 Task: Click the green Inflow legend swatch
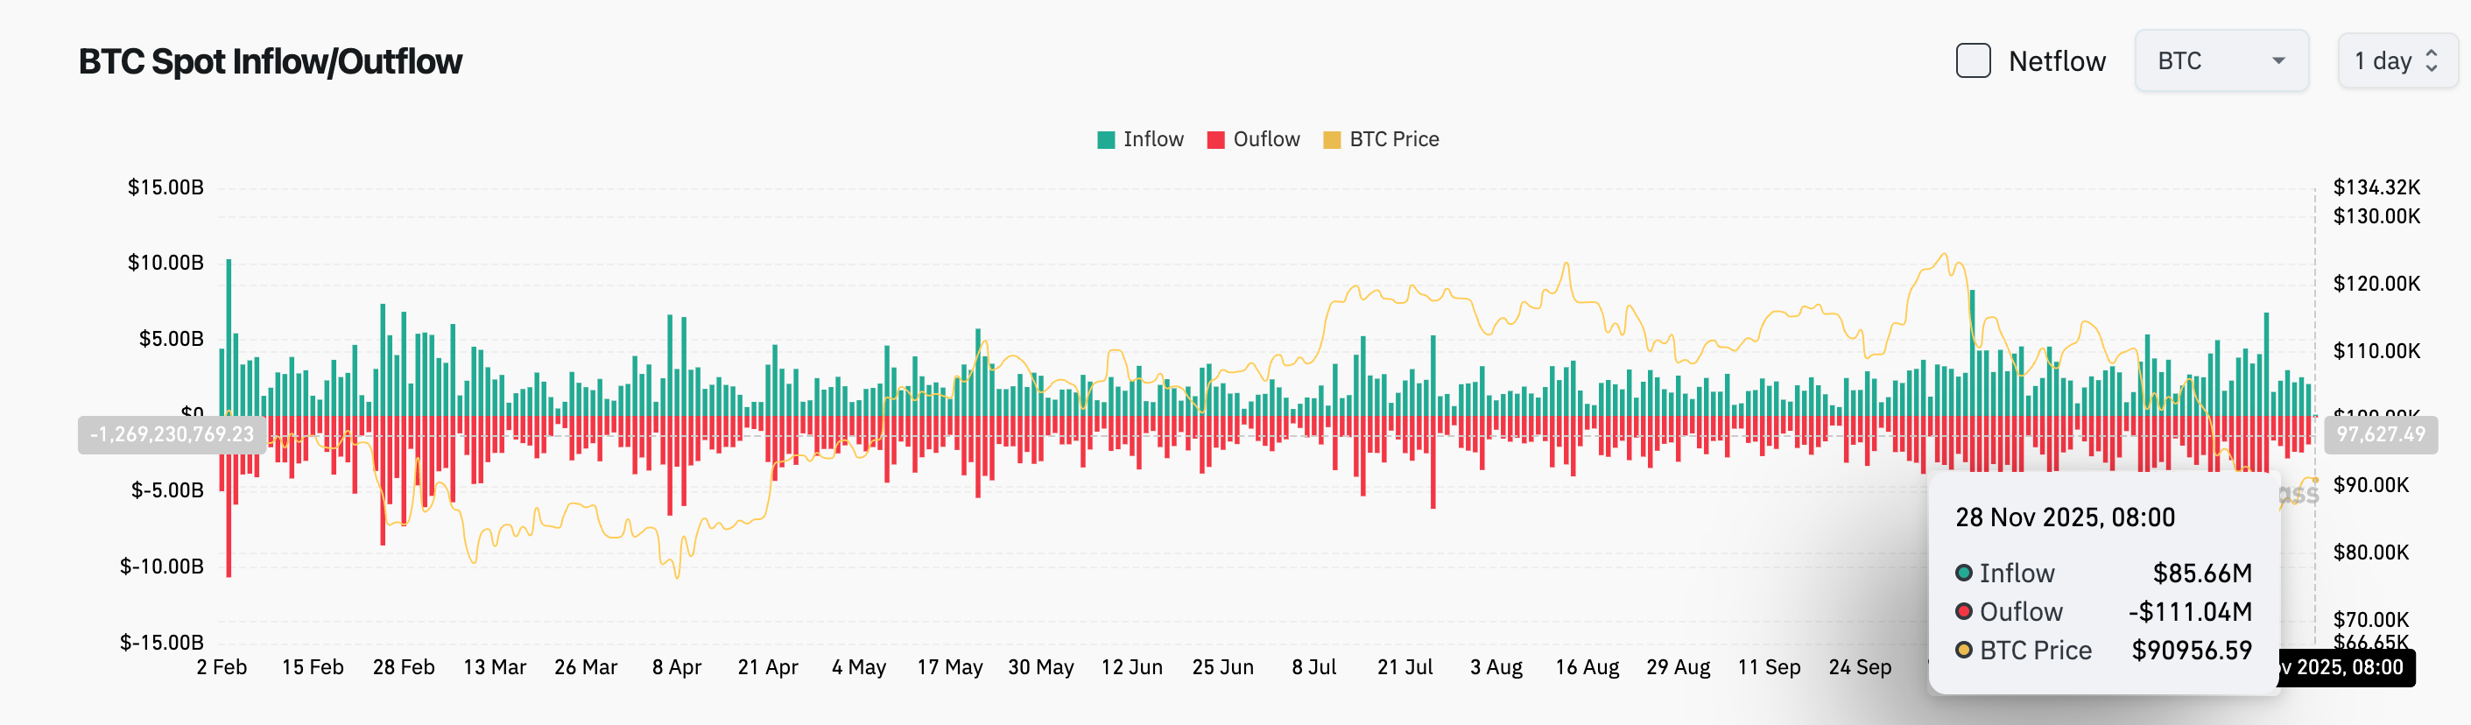(1106, 140)
